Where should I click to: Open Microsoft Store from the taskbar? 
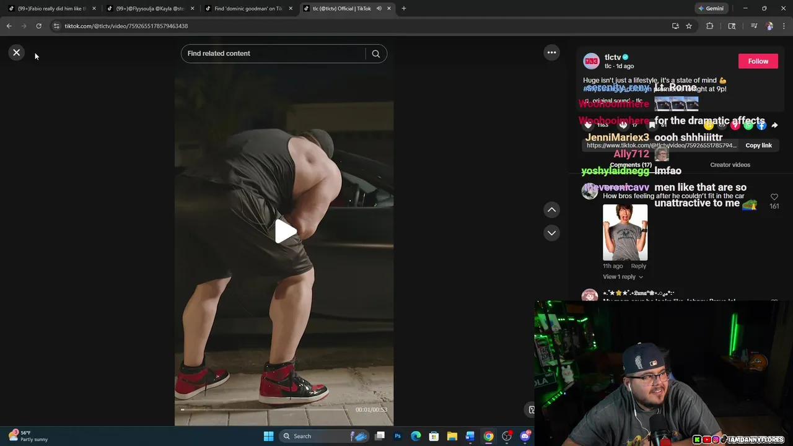point(434,436)
